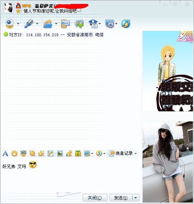The image size is (194, 204).
Task: Expand the police cap icon dropdown arrow
Action: pos(100,24)
